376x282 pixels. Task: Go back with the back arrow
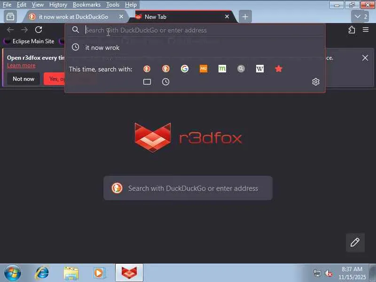coord(10,30)
